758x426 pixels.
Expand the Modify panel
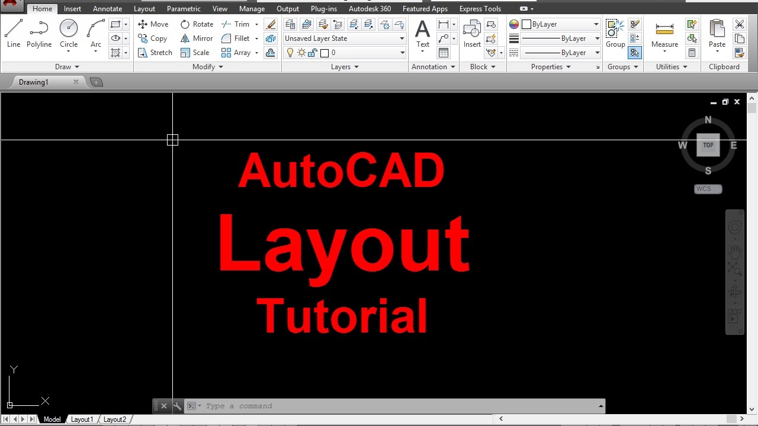[207, 67]
